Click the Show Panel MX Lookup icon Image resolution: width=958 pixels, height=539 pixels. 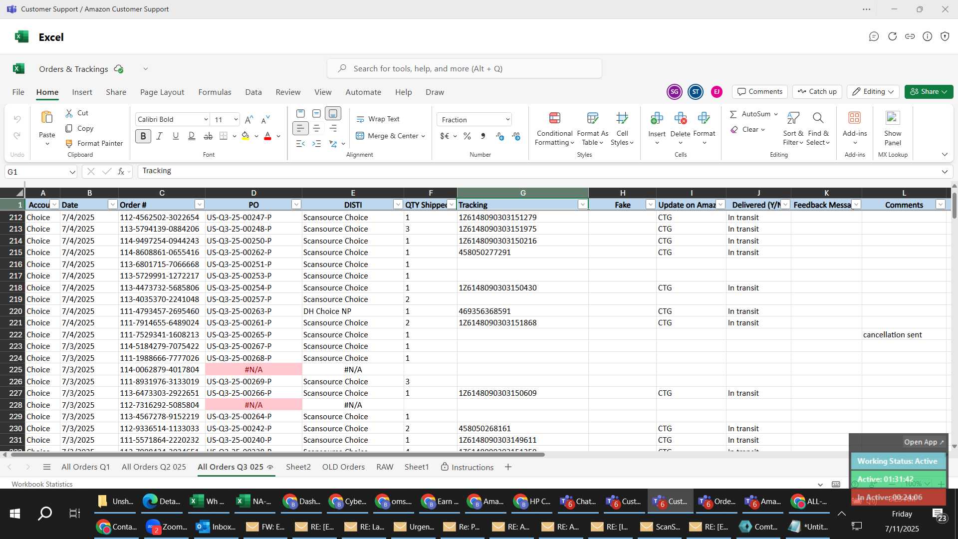(892, 118)
